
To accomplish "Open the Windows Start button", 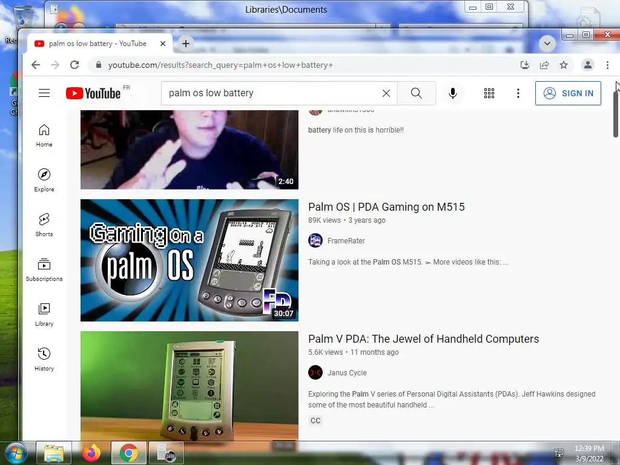I will [16, 453].
